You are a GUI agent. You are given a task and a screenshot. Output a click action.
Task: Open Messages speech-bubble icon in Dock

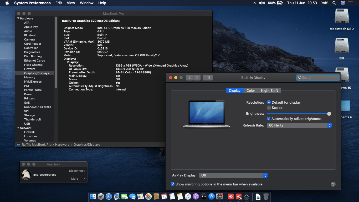[x=132, y=196]
